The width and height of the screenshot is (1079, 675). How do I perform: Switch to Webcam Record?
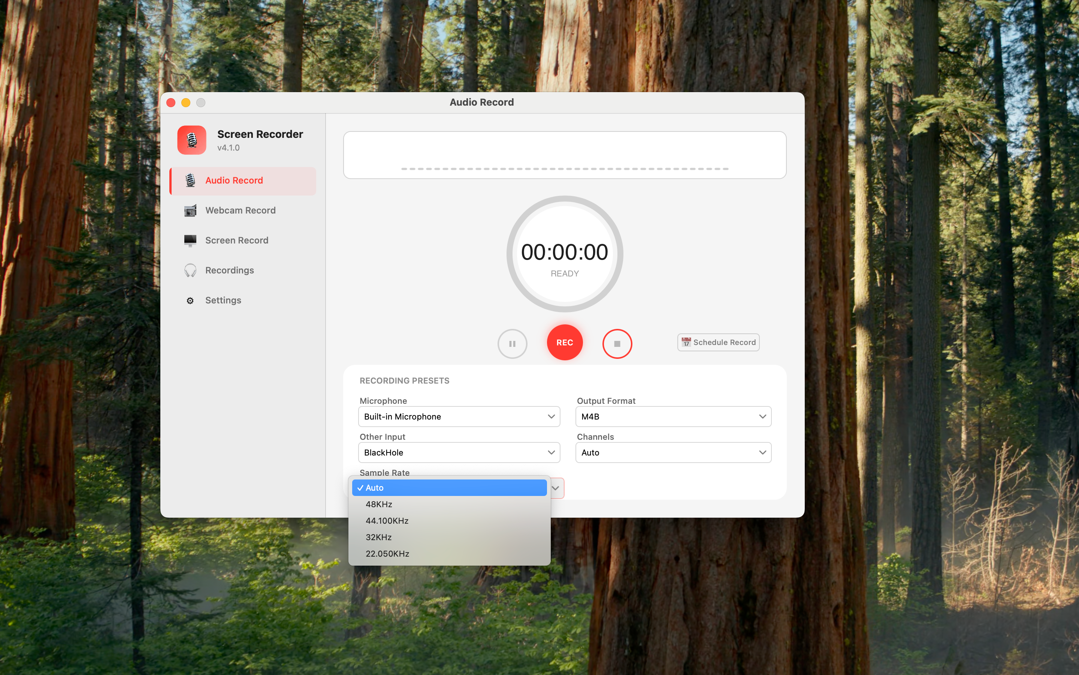[243, 210]
